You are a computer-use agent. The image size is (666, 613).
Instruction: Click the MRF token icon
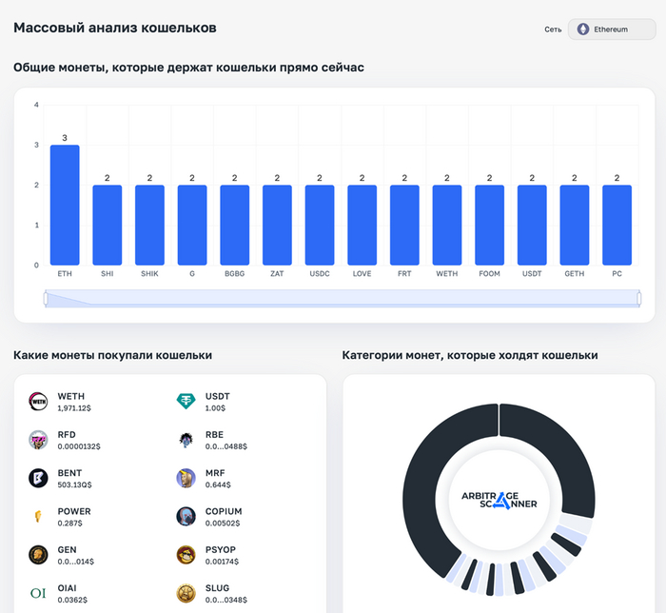pyautogui.click(x=186, y=479)
